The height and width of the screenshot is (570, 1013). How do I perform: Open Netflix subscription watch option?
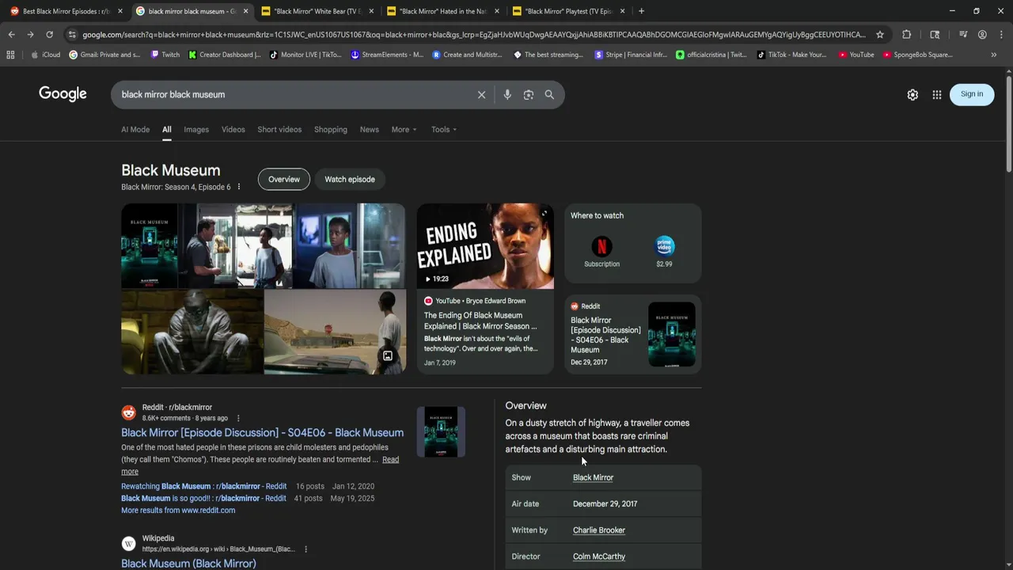coord(601,252)
